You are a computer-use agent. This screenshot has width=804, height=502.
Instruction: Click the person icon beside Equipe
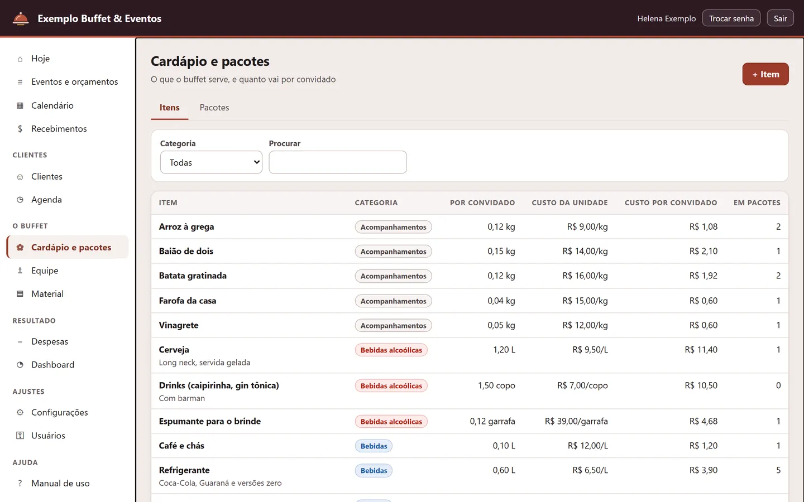click(x=20, y=271)
